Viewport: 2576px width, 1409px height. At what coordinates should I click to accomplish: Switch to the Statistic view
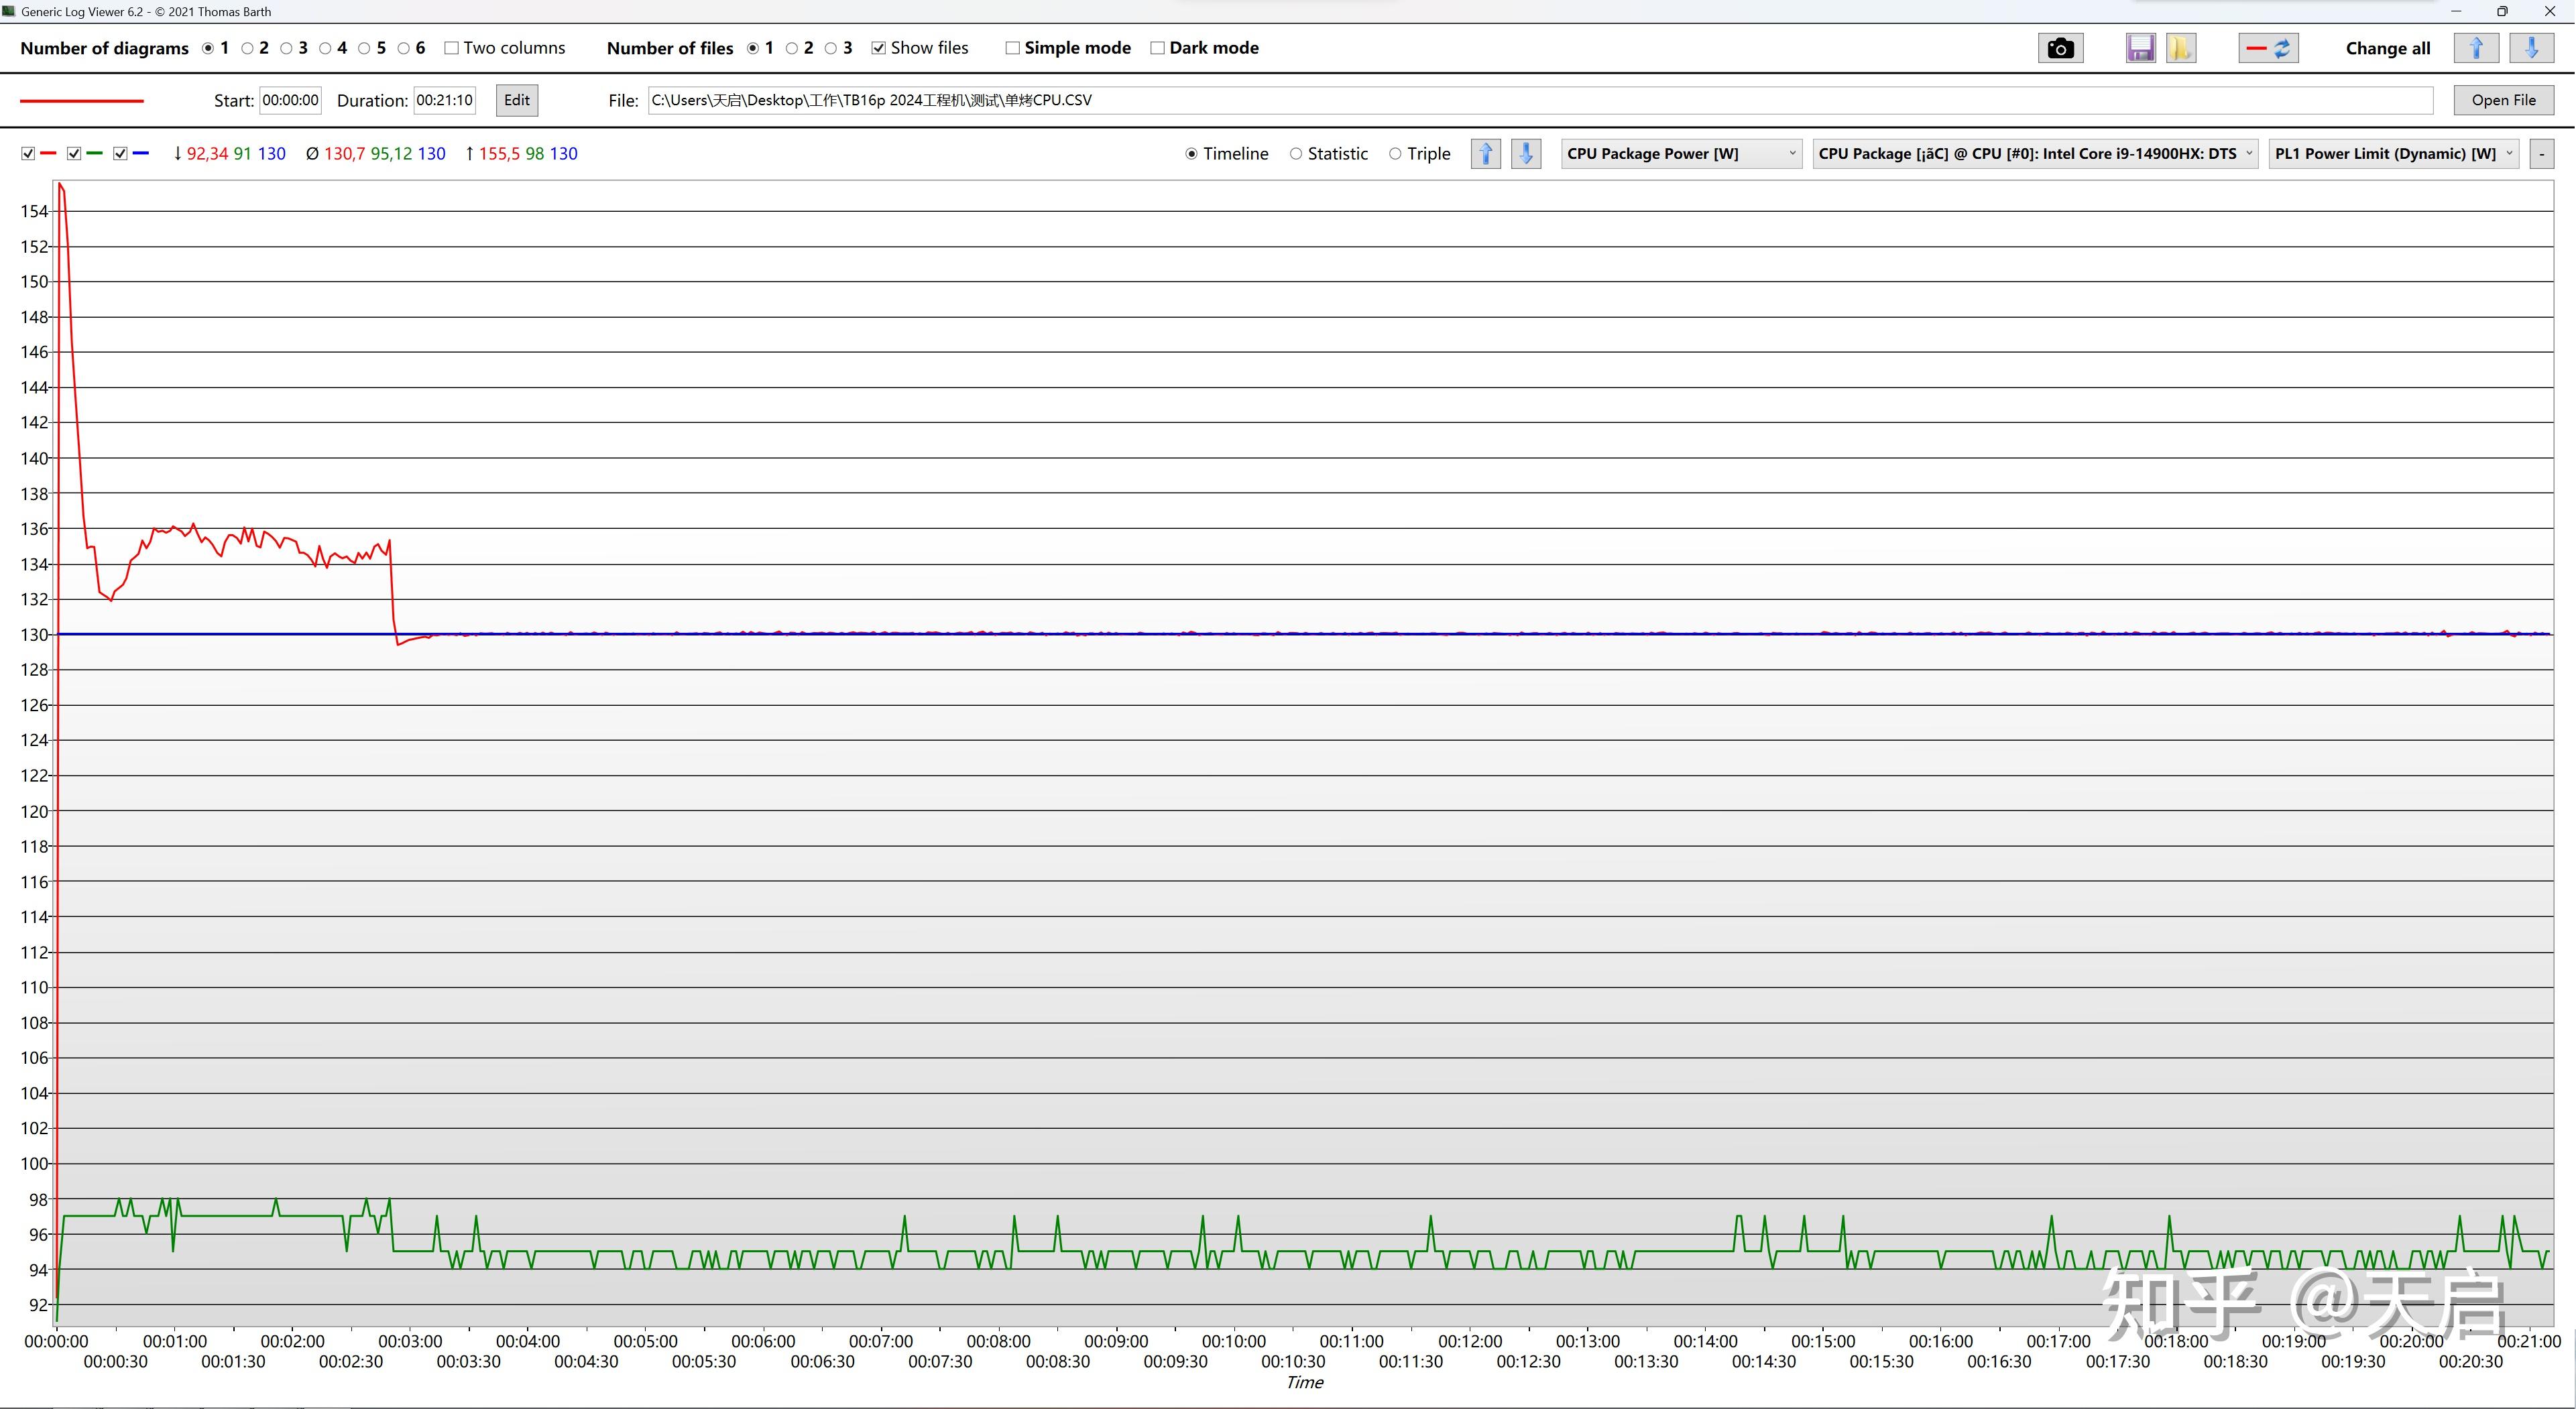pyautogui.click(x=1296, y=154)
